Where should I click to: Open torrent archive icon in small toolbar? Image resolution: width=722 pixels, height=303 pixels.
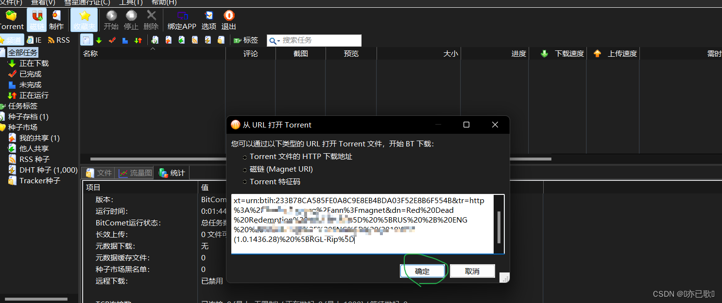coord(155,40)
